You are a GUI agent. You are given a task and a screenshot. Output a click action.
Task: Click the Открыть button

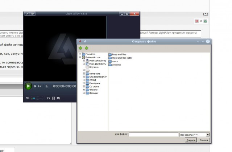point(191,140)
